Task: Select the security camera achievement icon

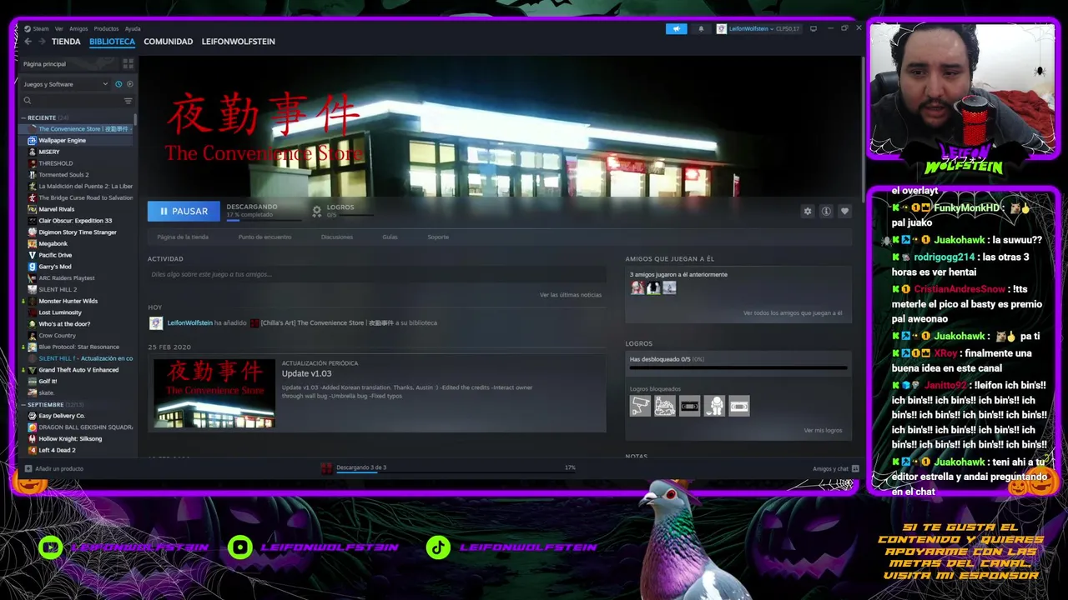Action: [640, 406]
